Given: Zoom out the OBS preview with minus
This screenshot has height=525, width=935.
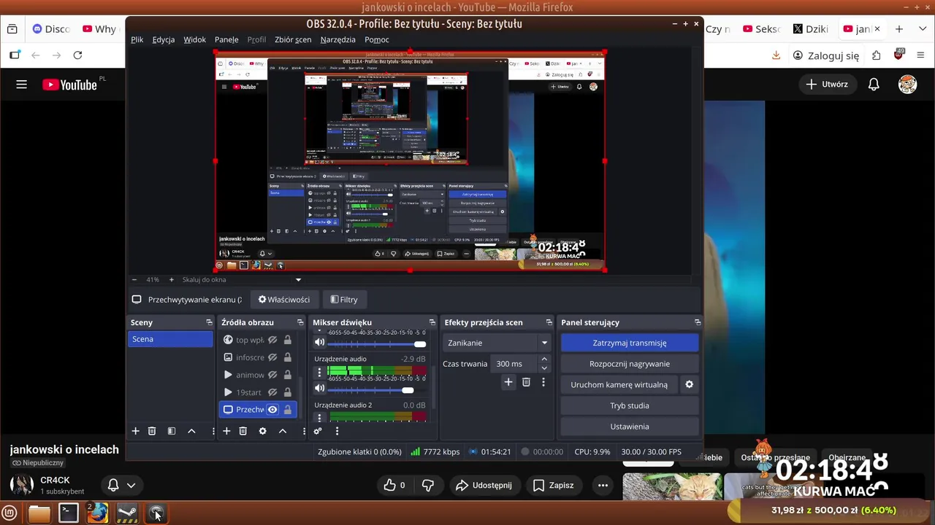Looking at the screenshot, I should (x=134, y=279).
